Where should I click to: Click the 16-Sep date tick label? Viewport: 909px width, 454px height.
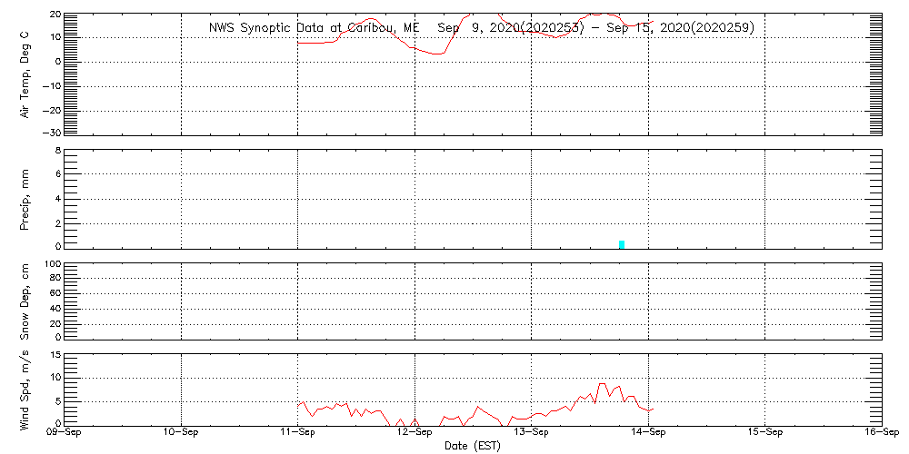880,433
